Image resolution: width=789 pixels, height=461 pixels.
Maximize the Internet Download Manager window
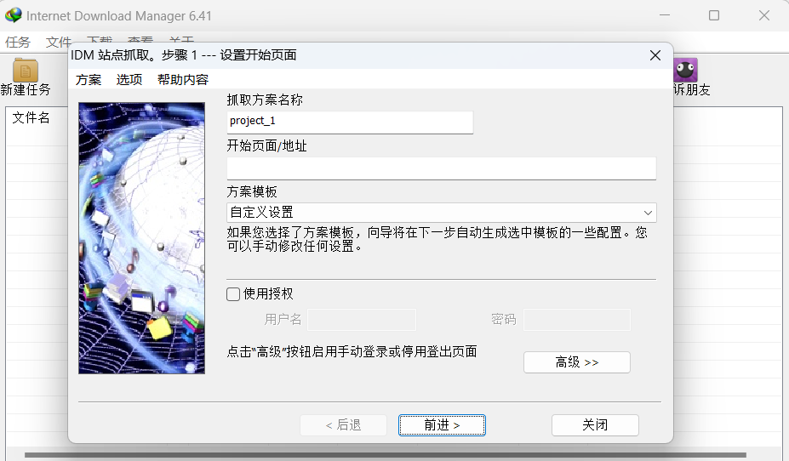point(714,15)
